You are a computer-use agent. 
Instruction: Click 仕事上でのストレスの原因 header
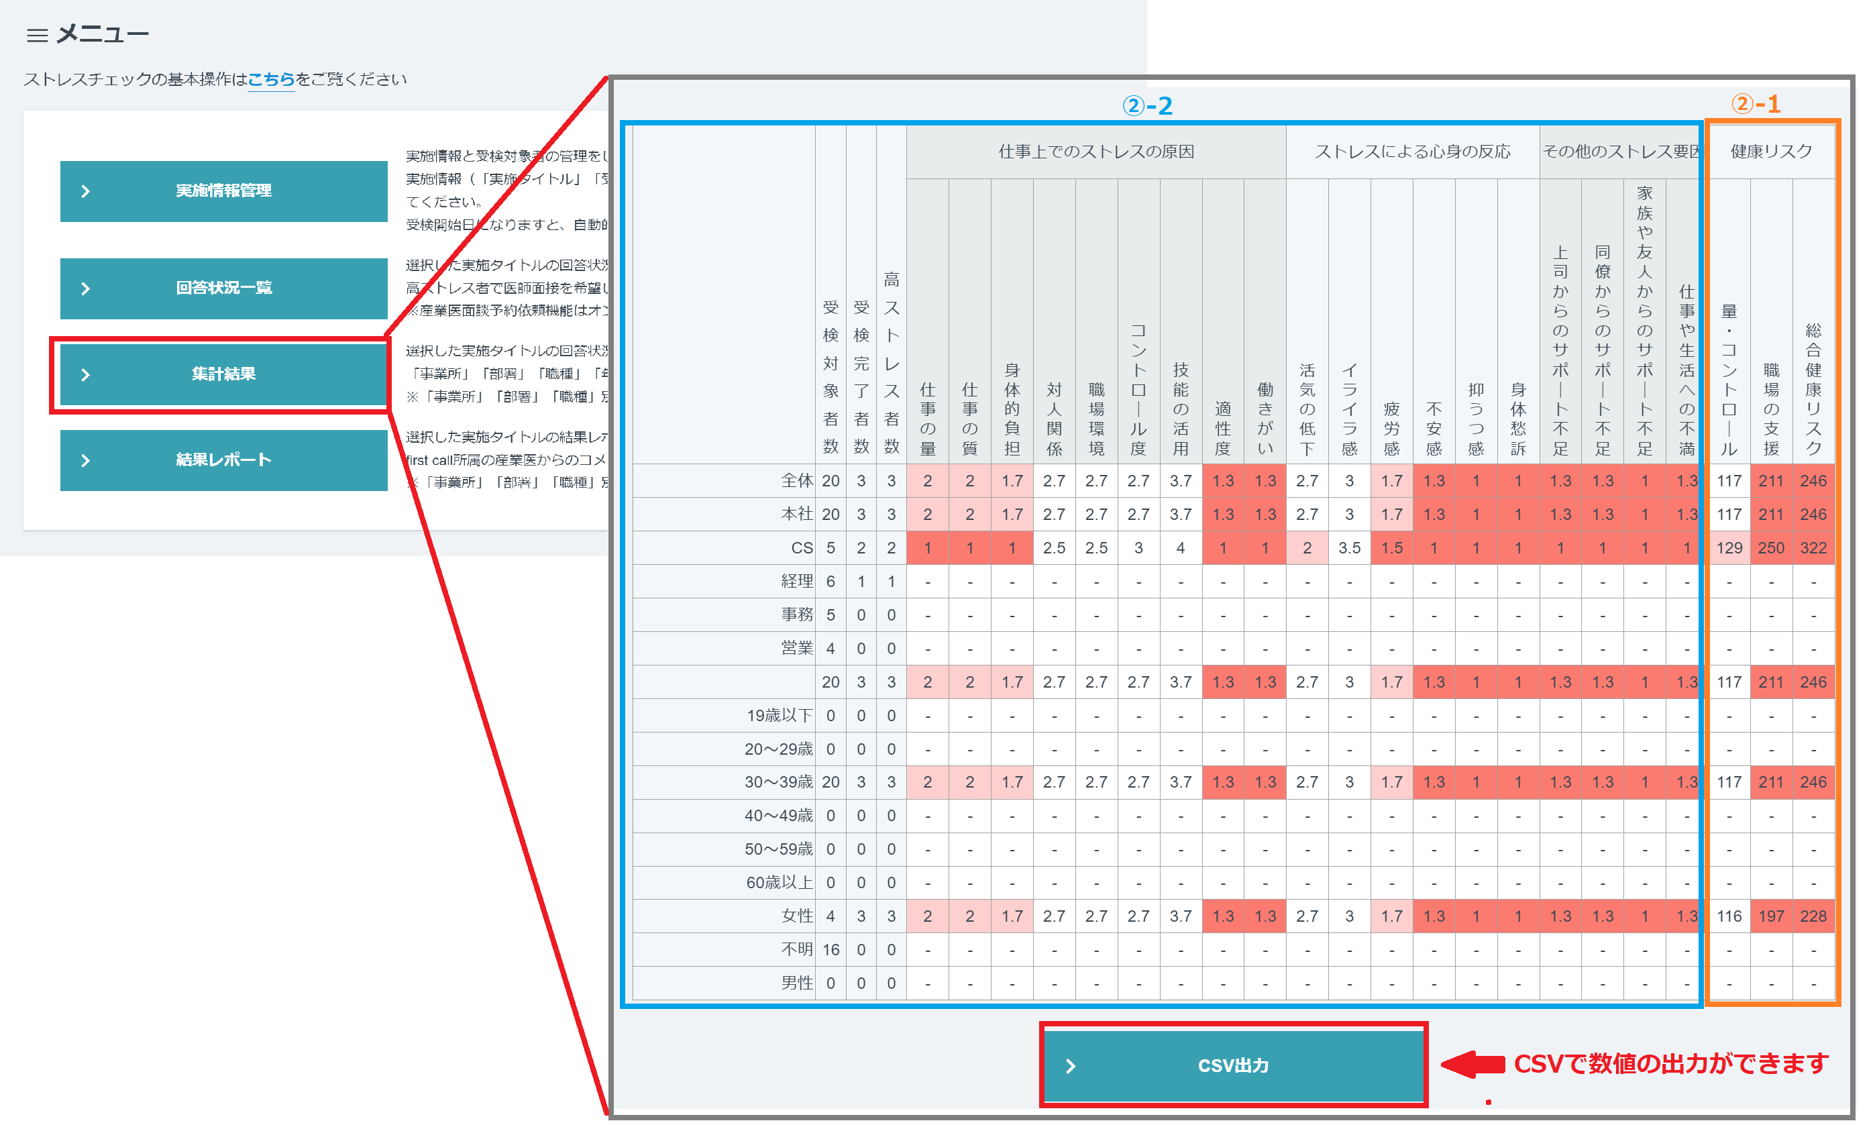click(x=1096, y=152)
